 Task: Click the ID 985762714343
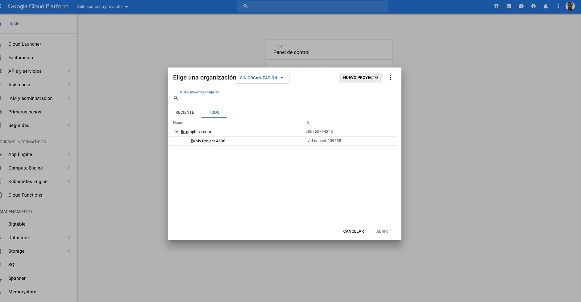pyautogui.click(x=319, y=132)
